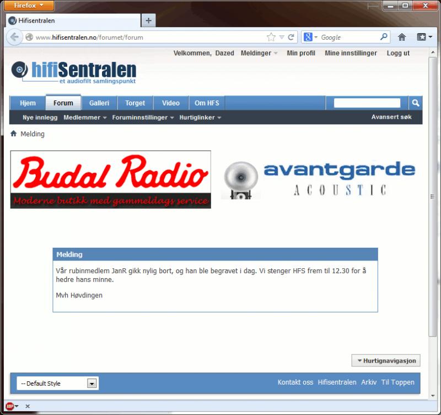Screen dimensions: 441x415
Task: Click Til Toppen footer link
Action: [397, 382]
